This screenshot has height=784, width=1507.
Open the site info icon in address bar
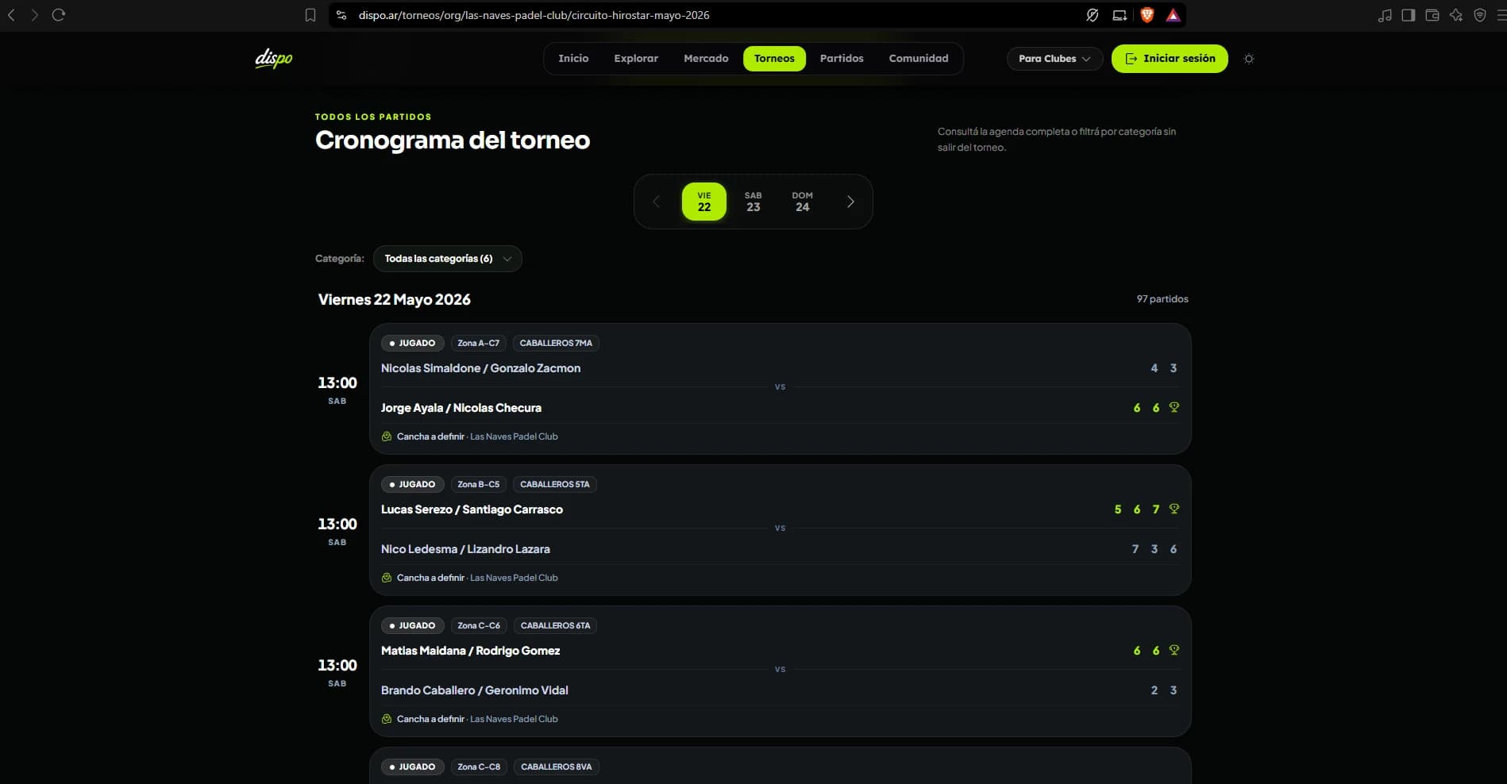pyautogui.click(x=341, y=15)
